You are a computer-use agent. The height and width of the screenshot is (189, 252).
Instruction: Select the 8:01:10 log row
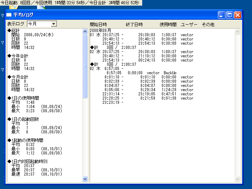point(149,77)
